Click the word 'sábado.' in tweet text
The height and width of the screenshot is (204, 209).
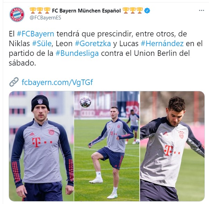(x=23, y=63)
